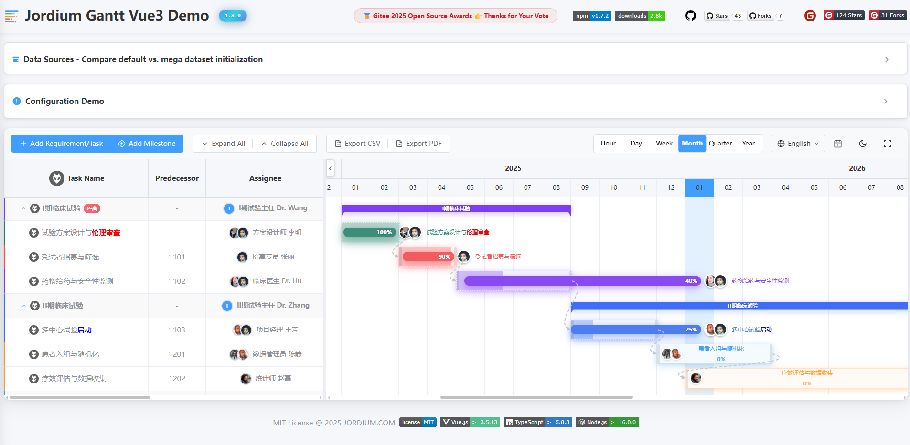Image resolution: width=910 pixels, height=445 pixels.
Task: Collapse the I期临床试验 task group
Action: pos(24,208)
